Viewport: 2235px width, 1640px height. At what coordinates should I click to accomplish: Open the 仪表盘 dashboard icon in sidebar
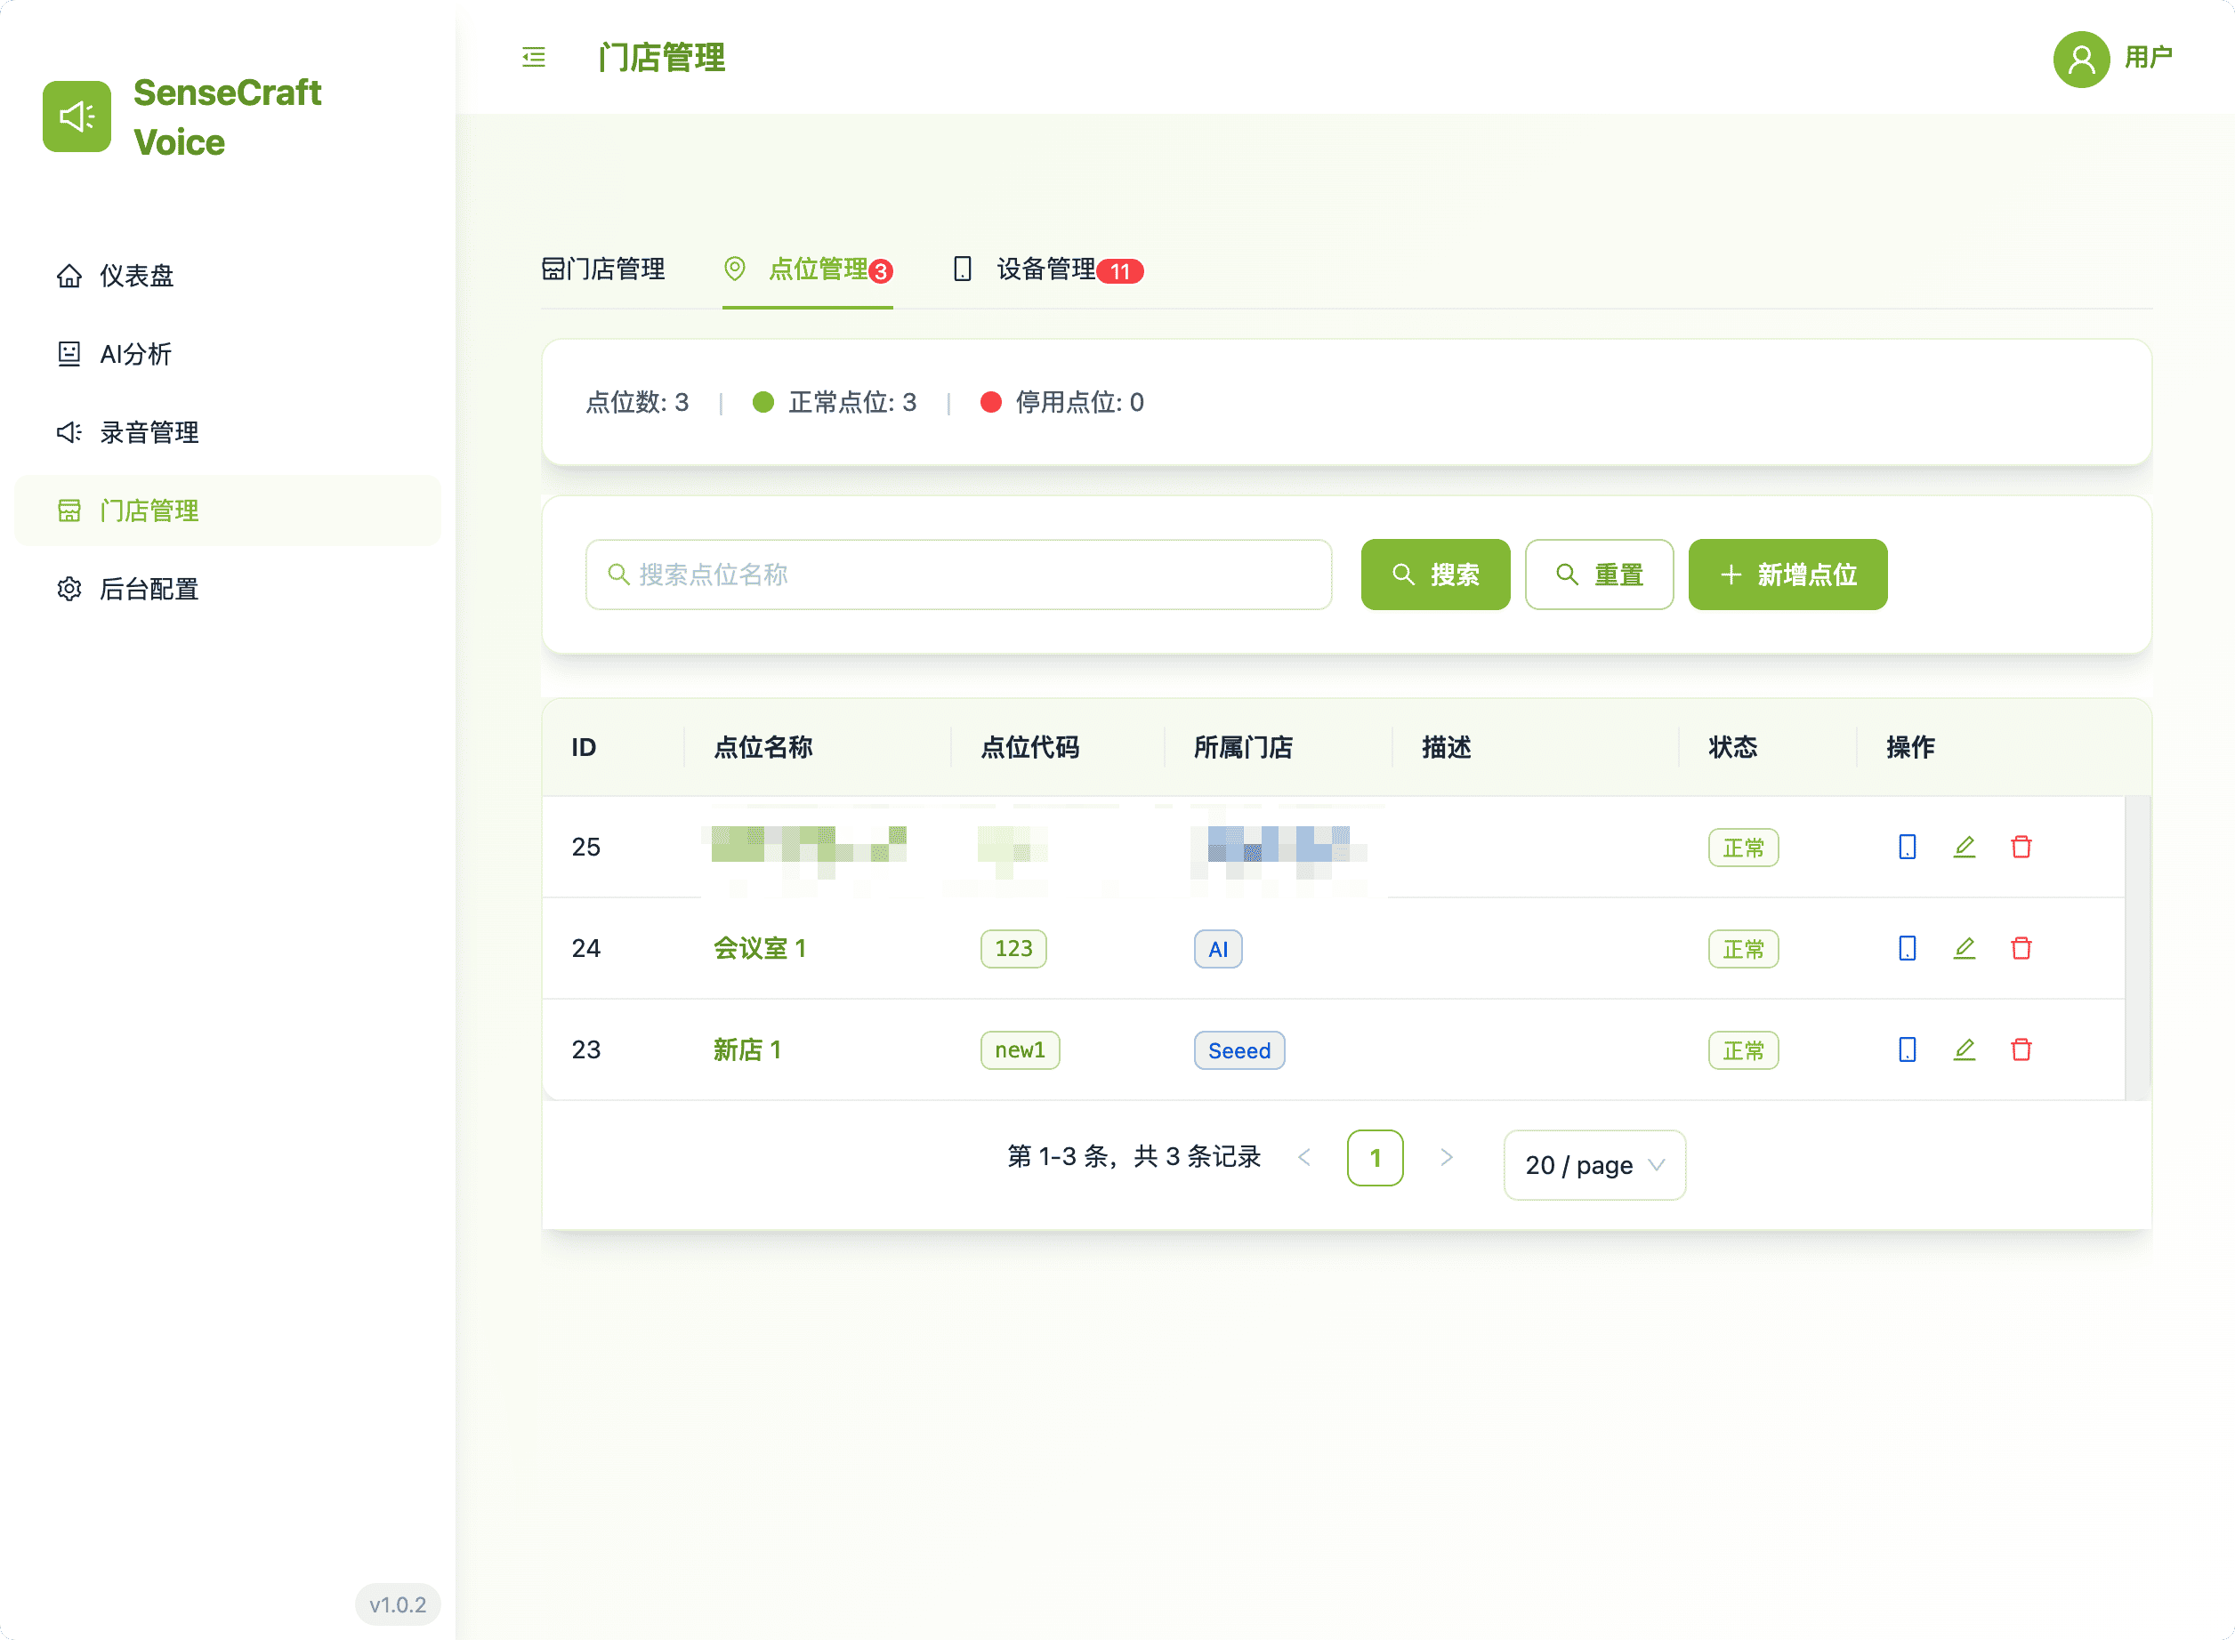tap(69, 276)
